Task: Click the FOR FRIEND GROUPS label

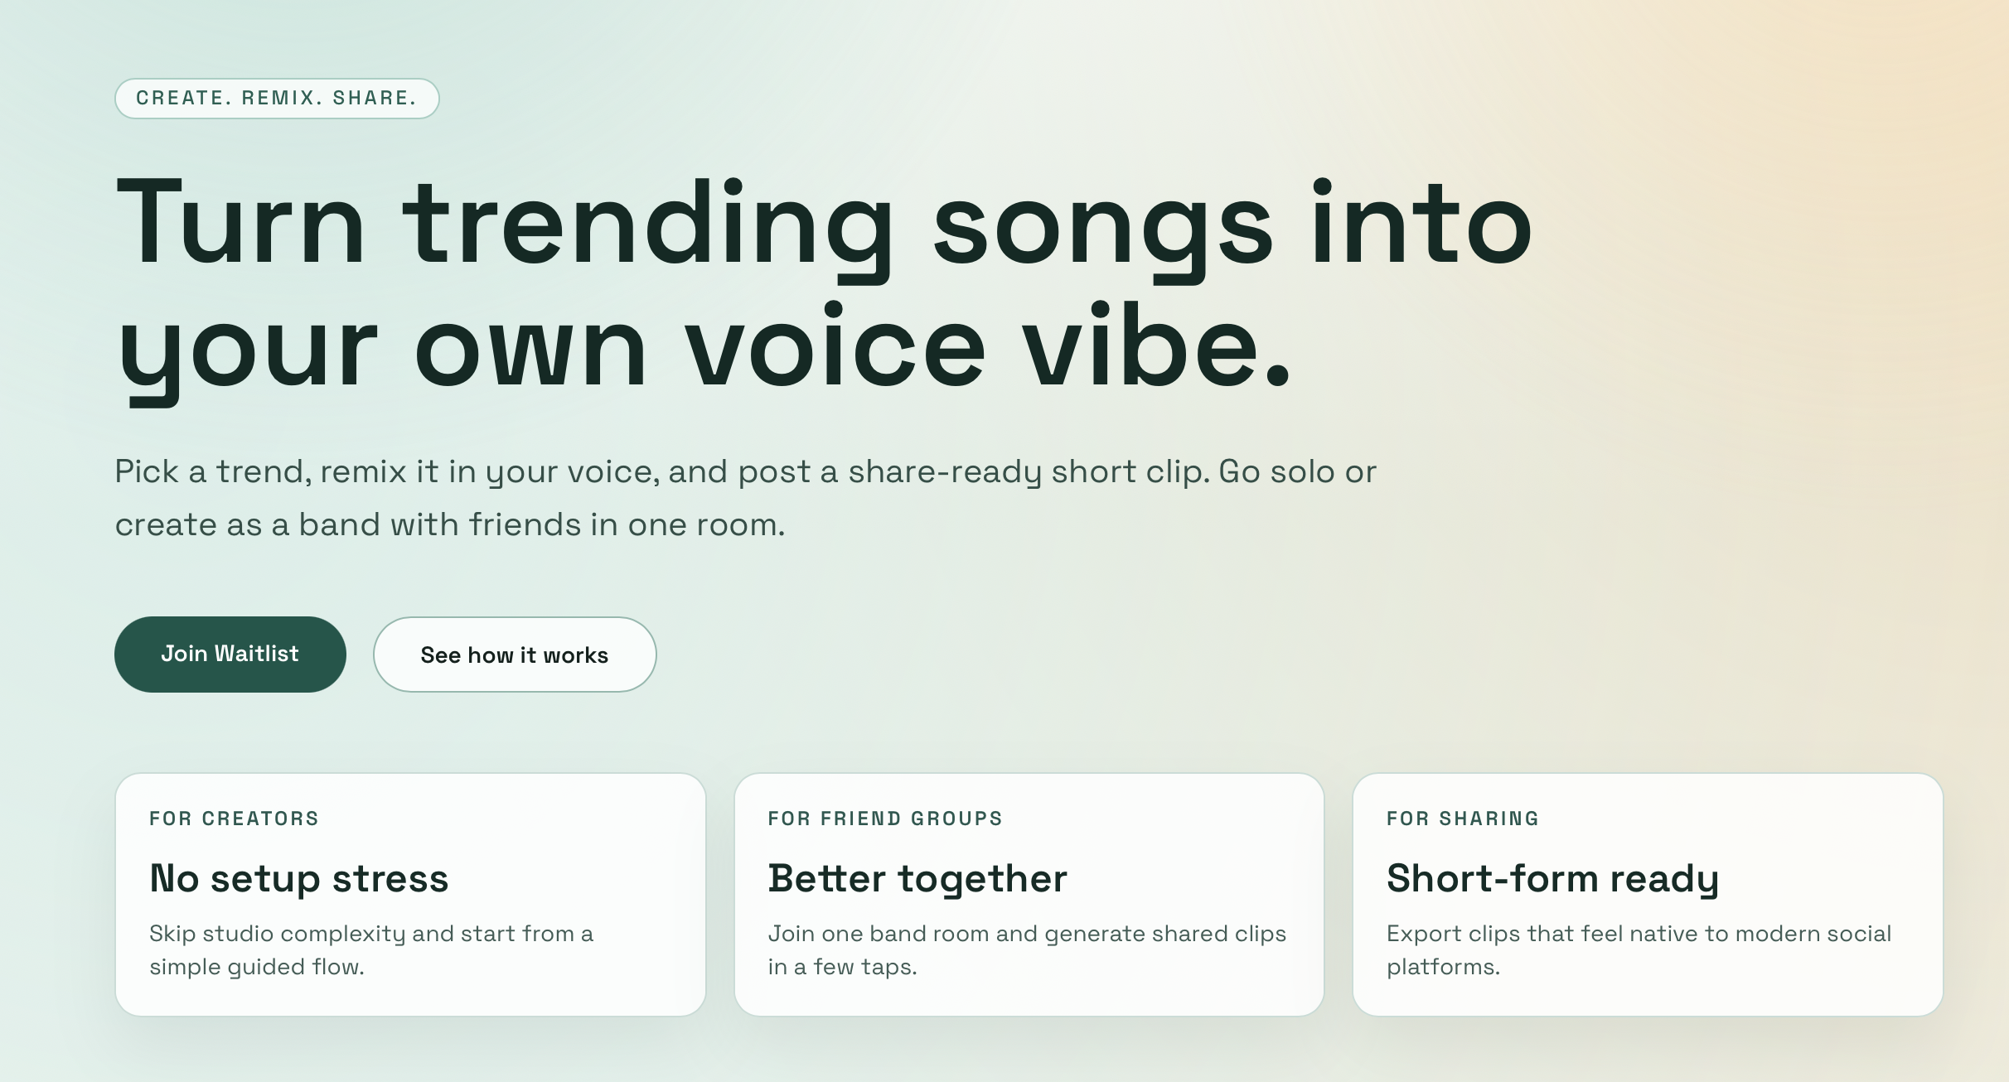Action: pyautogui.click(x=885, y=818)
